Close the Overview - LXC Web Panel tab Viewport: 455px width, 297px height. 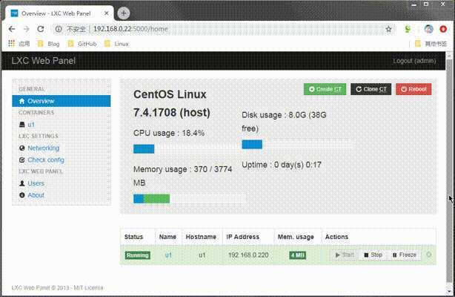pyautogui.click(x=107, y=13)
